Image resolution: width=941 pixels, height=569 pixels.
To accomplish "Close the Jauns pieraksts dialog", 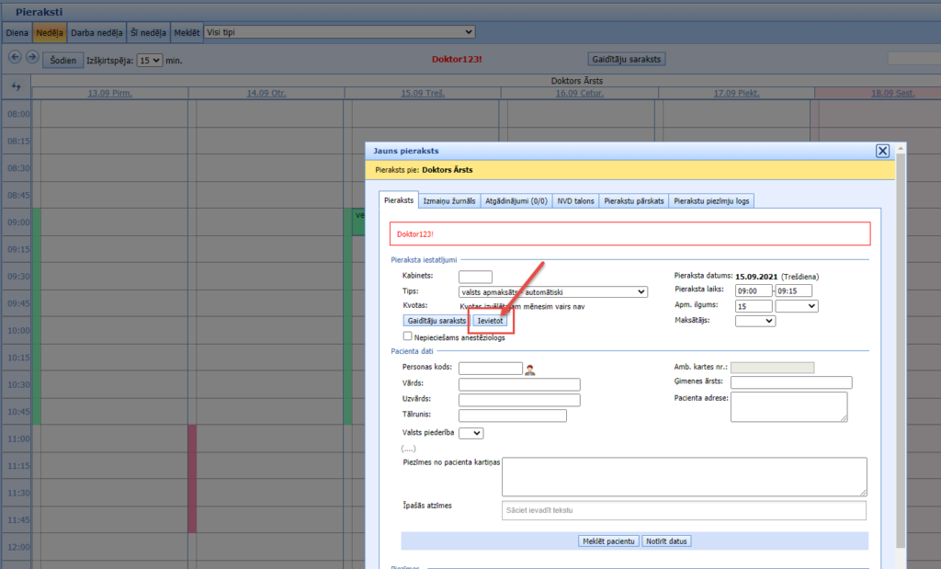I will tap(882, 151).
